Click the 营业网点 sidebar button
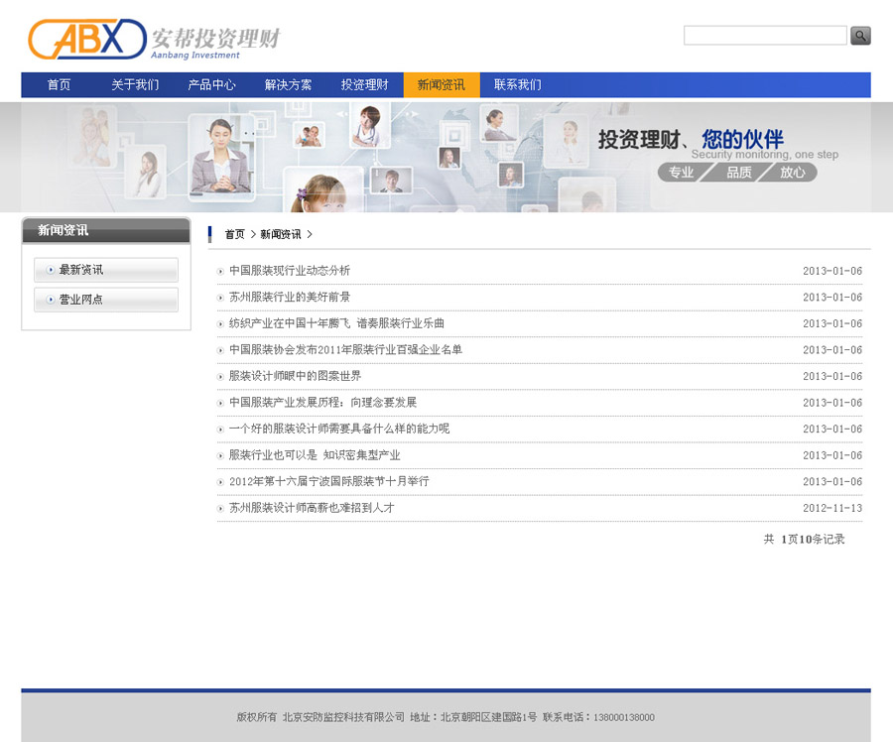The image size is (893, 742). [x=106, y=300]
